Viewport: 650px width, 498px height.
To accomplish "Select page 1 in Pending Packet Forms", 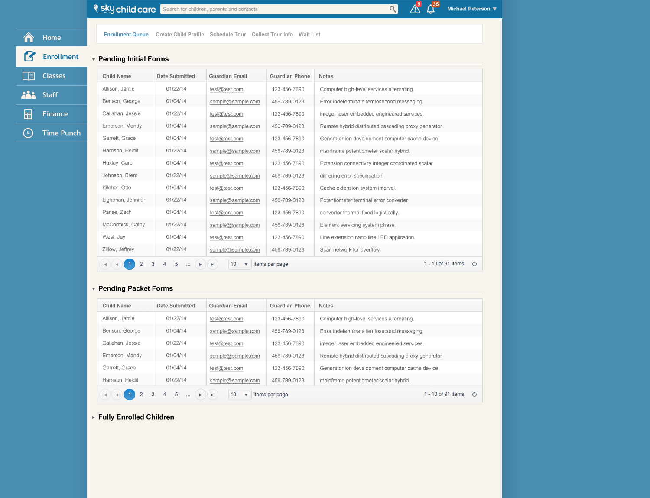I will pos(130,395).
